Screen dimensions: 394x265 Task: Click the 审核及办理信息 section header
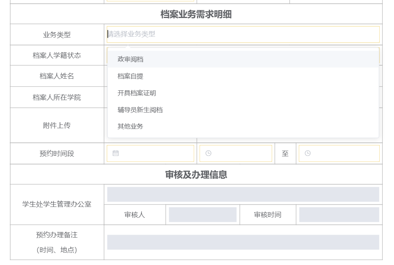pyautogui.click(x=196, y=175)
